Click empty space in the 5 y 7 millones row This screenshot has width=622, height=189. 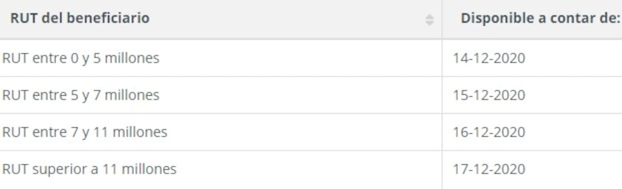coord(301,95)
